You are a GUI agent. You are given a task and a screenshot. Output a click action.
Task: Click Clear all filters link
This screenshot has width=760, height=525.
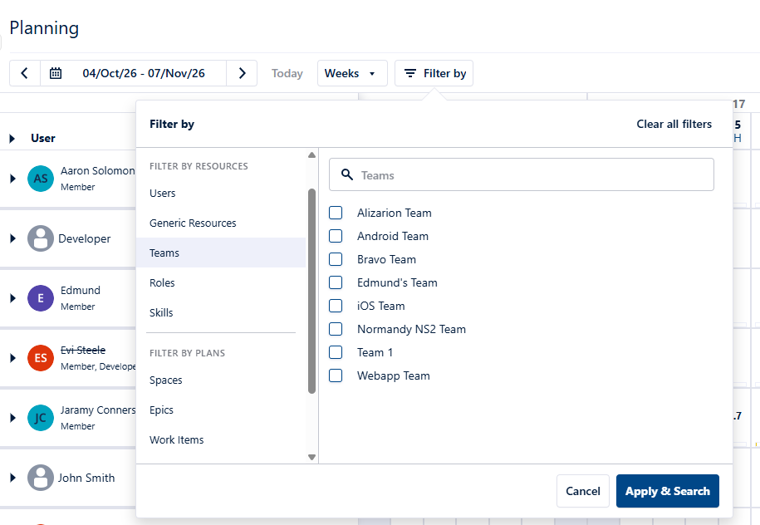[674, 124]
